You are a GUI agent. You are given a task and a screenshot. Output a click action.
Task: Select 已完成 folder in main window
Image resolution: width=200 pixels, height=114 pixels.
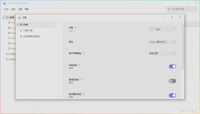pos(10,54)
